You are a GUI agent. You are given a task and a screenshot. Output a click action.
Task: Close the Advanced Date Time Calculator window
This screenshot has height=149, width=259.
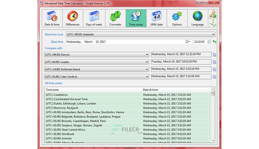pos(214,2)
